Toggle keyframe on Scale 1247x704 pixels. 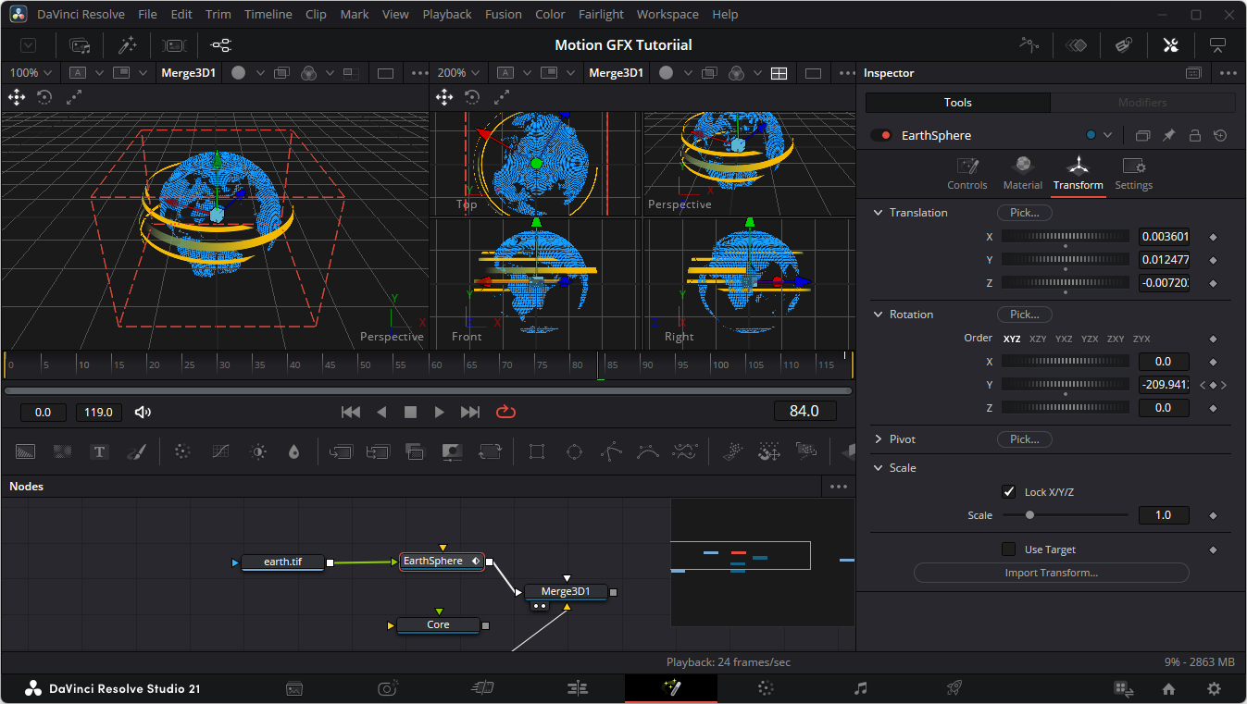pyautogui.click(x=1213, y=515)
